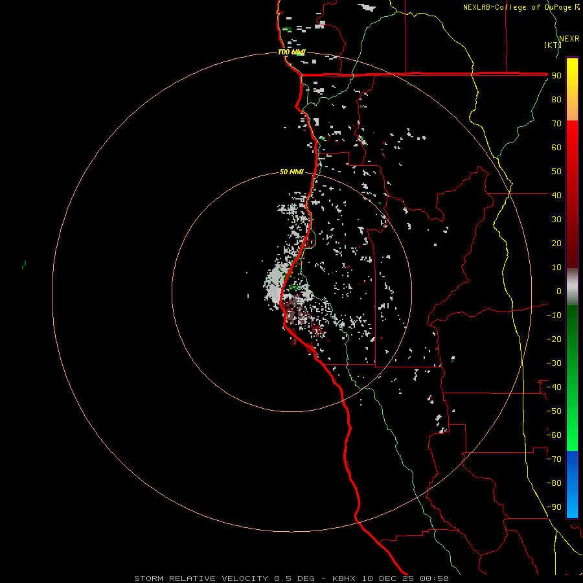
Task: Click the 50 value on velocity scale
Action: tap(556, 172)
